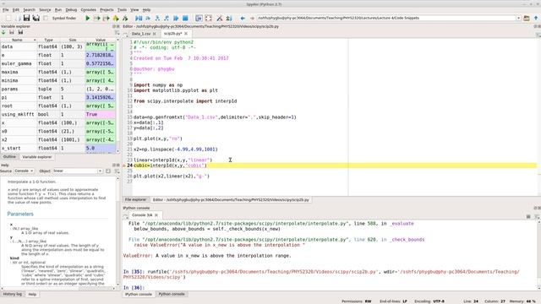
Task: Close the Data_1.csv tab
Action: (x=154, y=34)
